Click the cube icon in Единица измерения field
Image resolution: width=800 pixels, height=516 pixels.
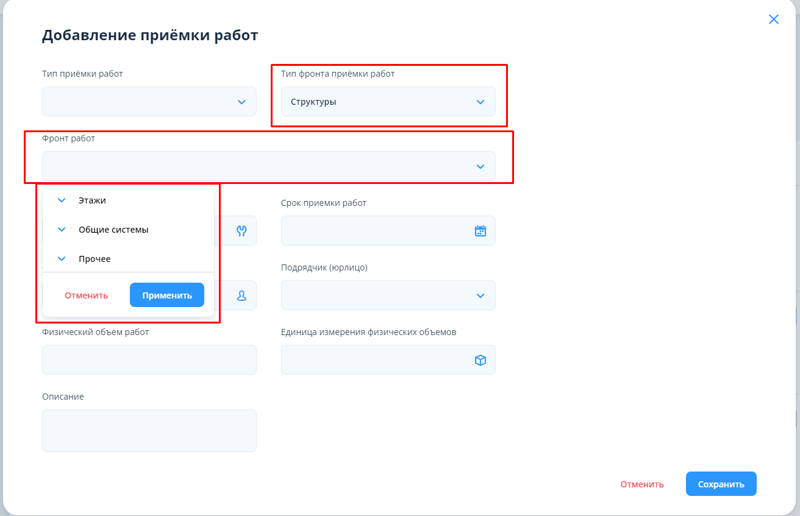(x=480, y=360)
